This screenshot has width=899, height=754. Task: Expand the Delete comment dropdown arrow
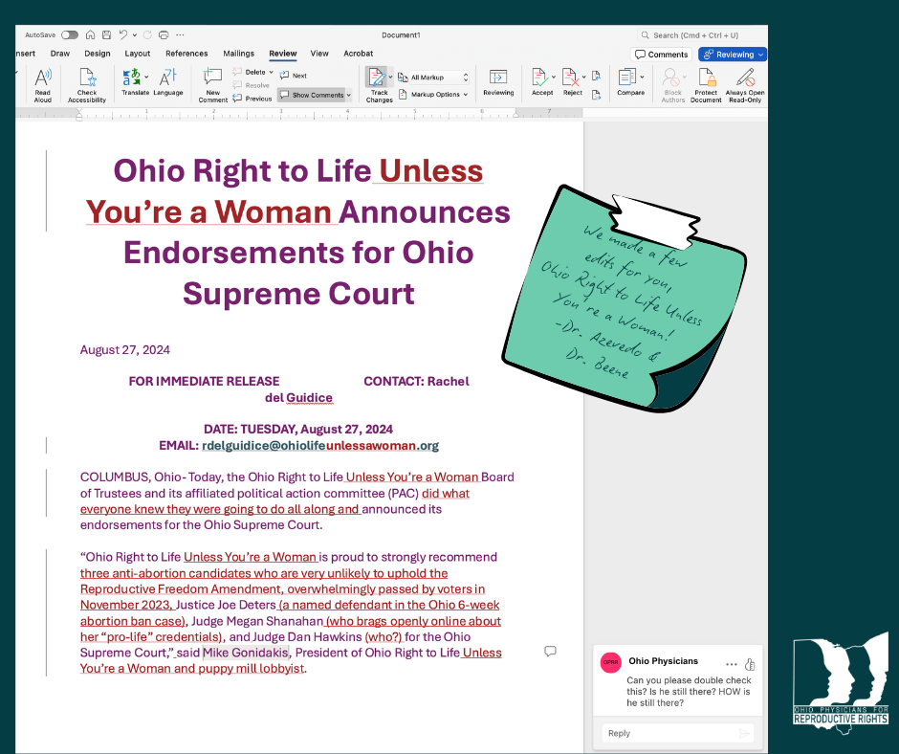point(272,72)
